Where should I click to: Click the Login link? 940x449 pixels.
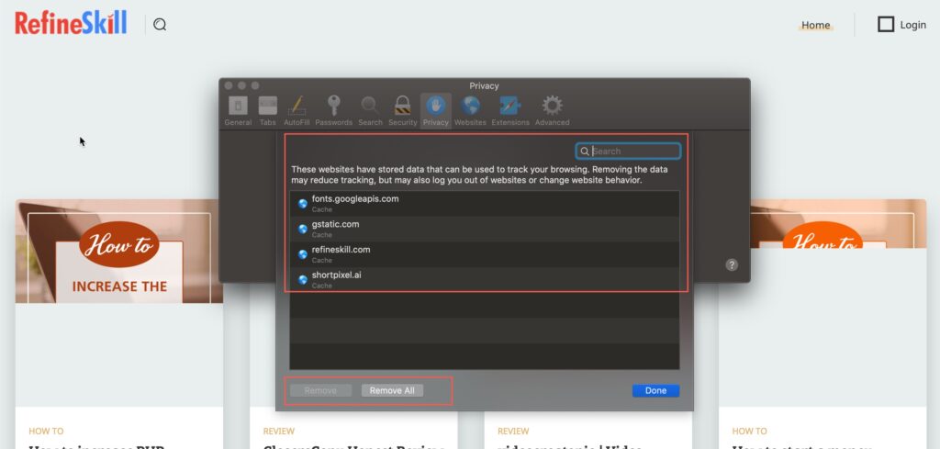[913, 25]
